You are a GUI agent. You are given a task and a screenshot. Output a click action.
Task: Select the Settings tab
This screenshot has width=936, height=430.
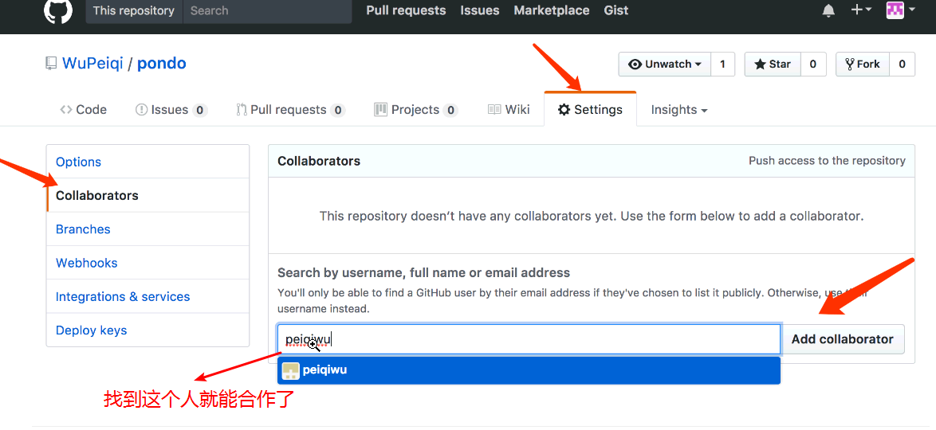tap(590, 110)
